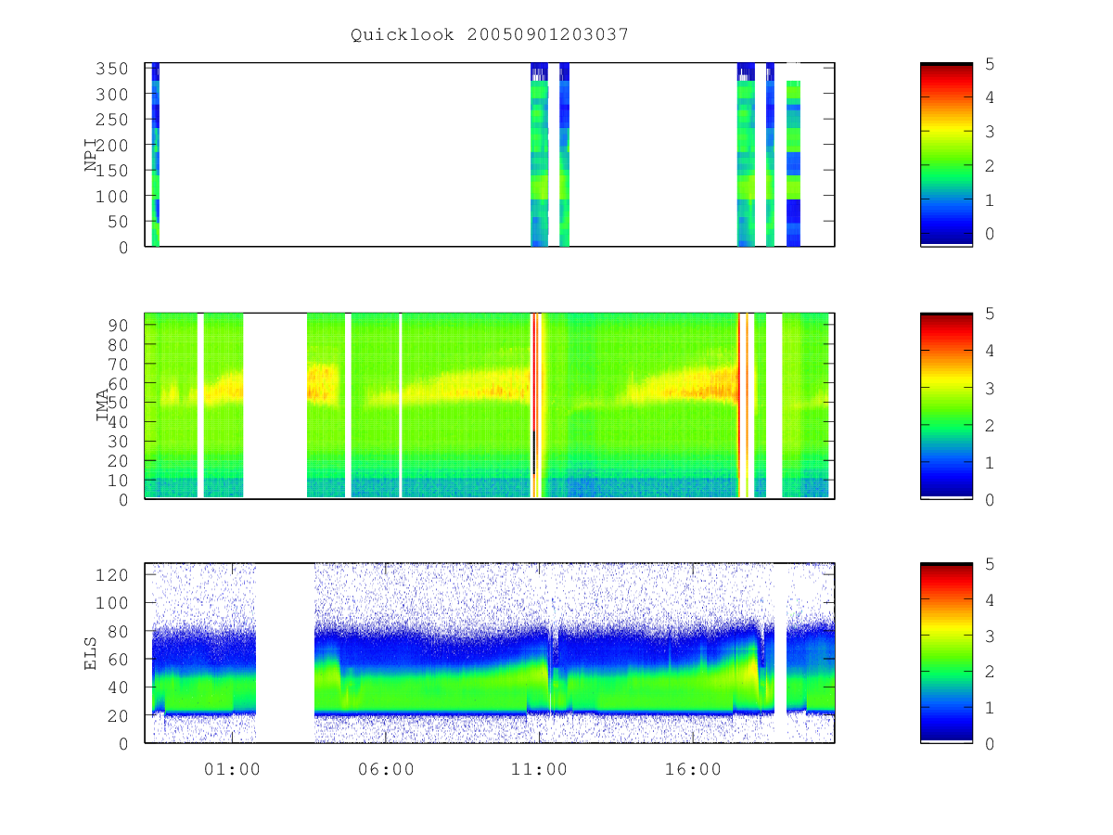Screen dimensions: 1113x835
Task: Select the NPI axis label
Action: click(92, 155)
